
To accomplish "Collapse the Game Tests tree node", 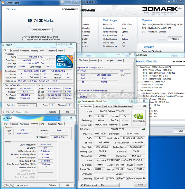I will coord(138,67).
